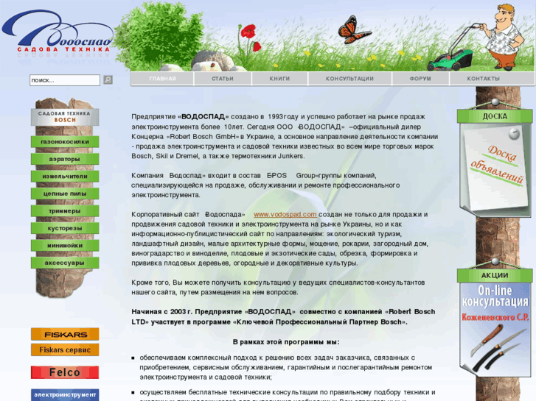
Task: Focus the 'поиск...' search field
Action: pos(65,80)
